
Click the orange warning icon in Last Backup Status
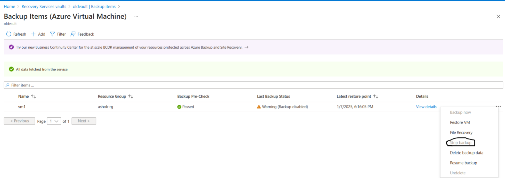click(259, 107)
